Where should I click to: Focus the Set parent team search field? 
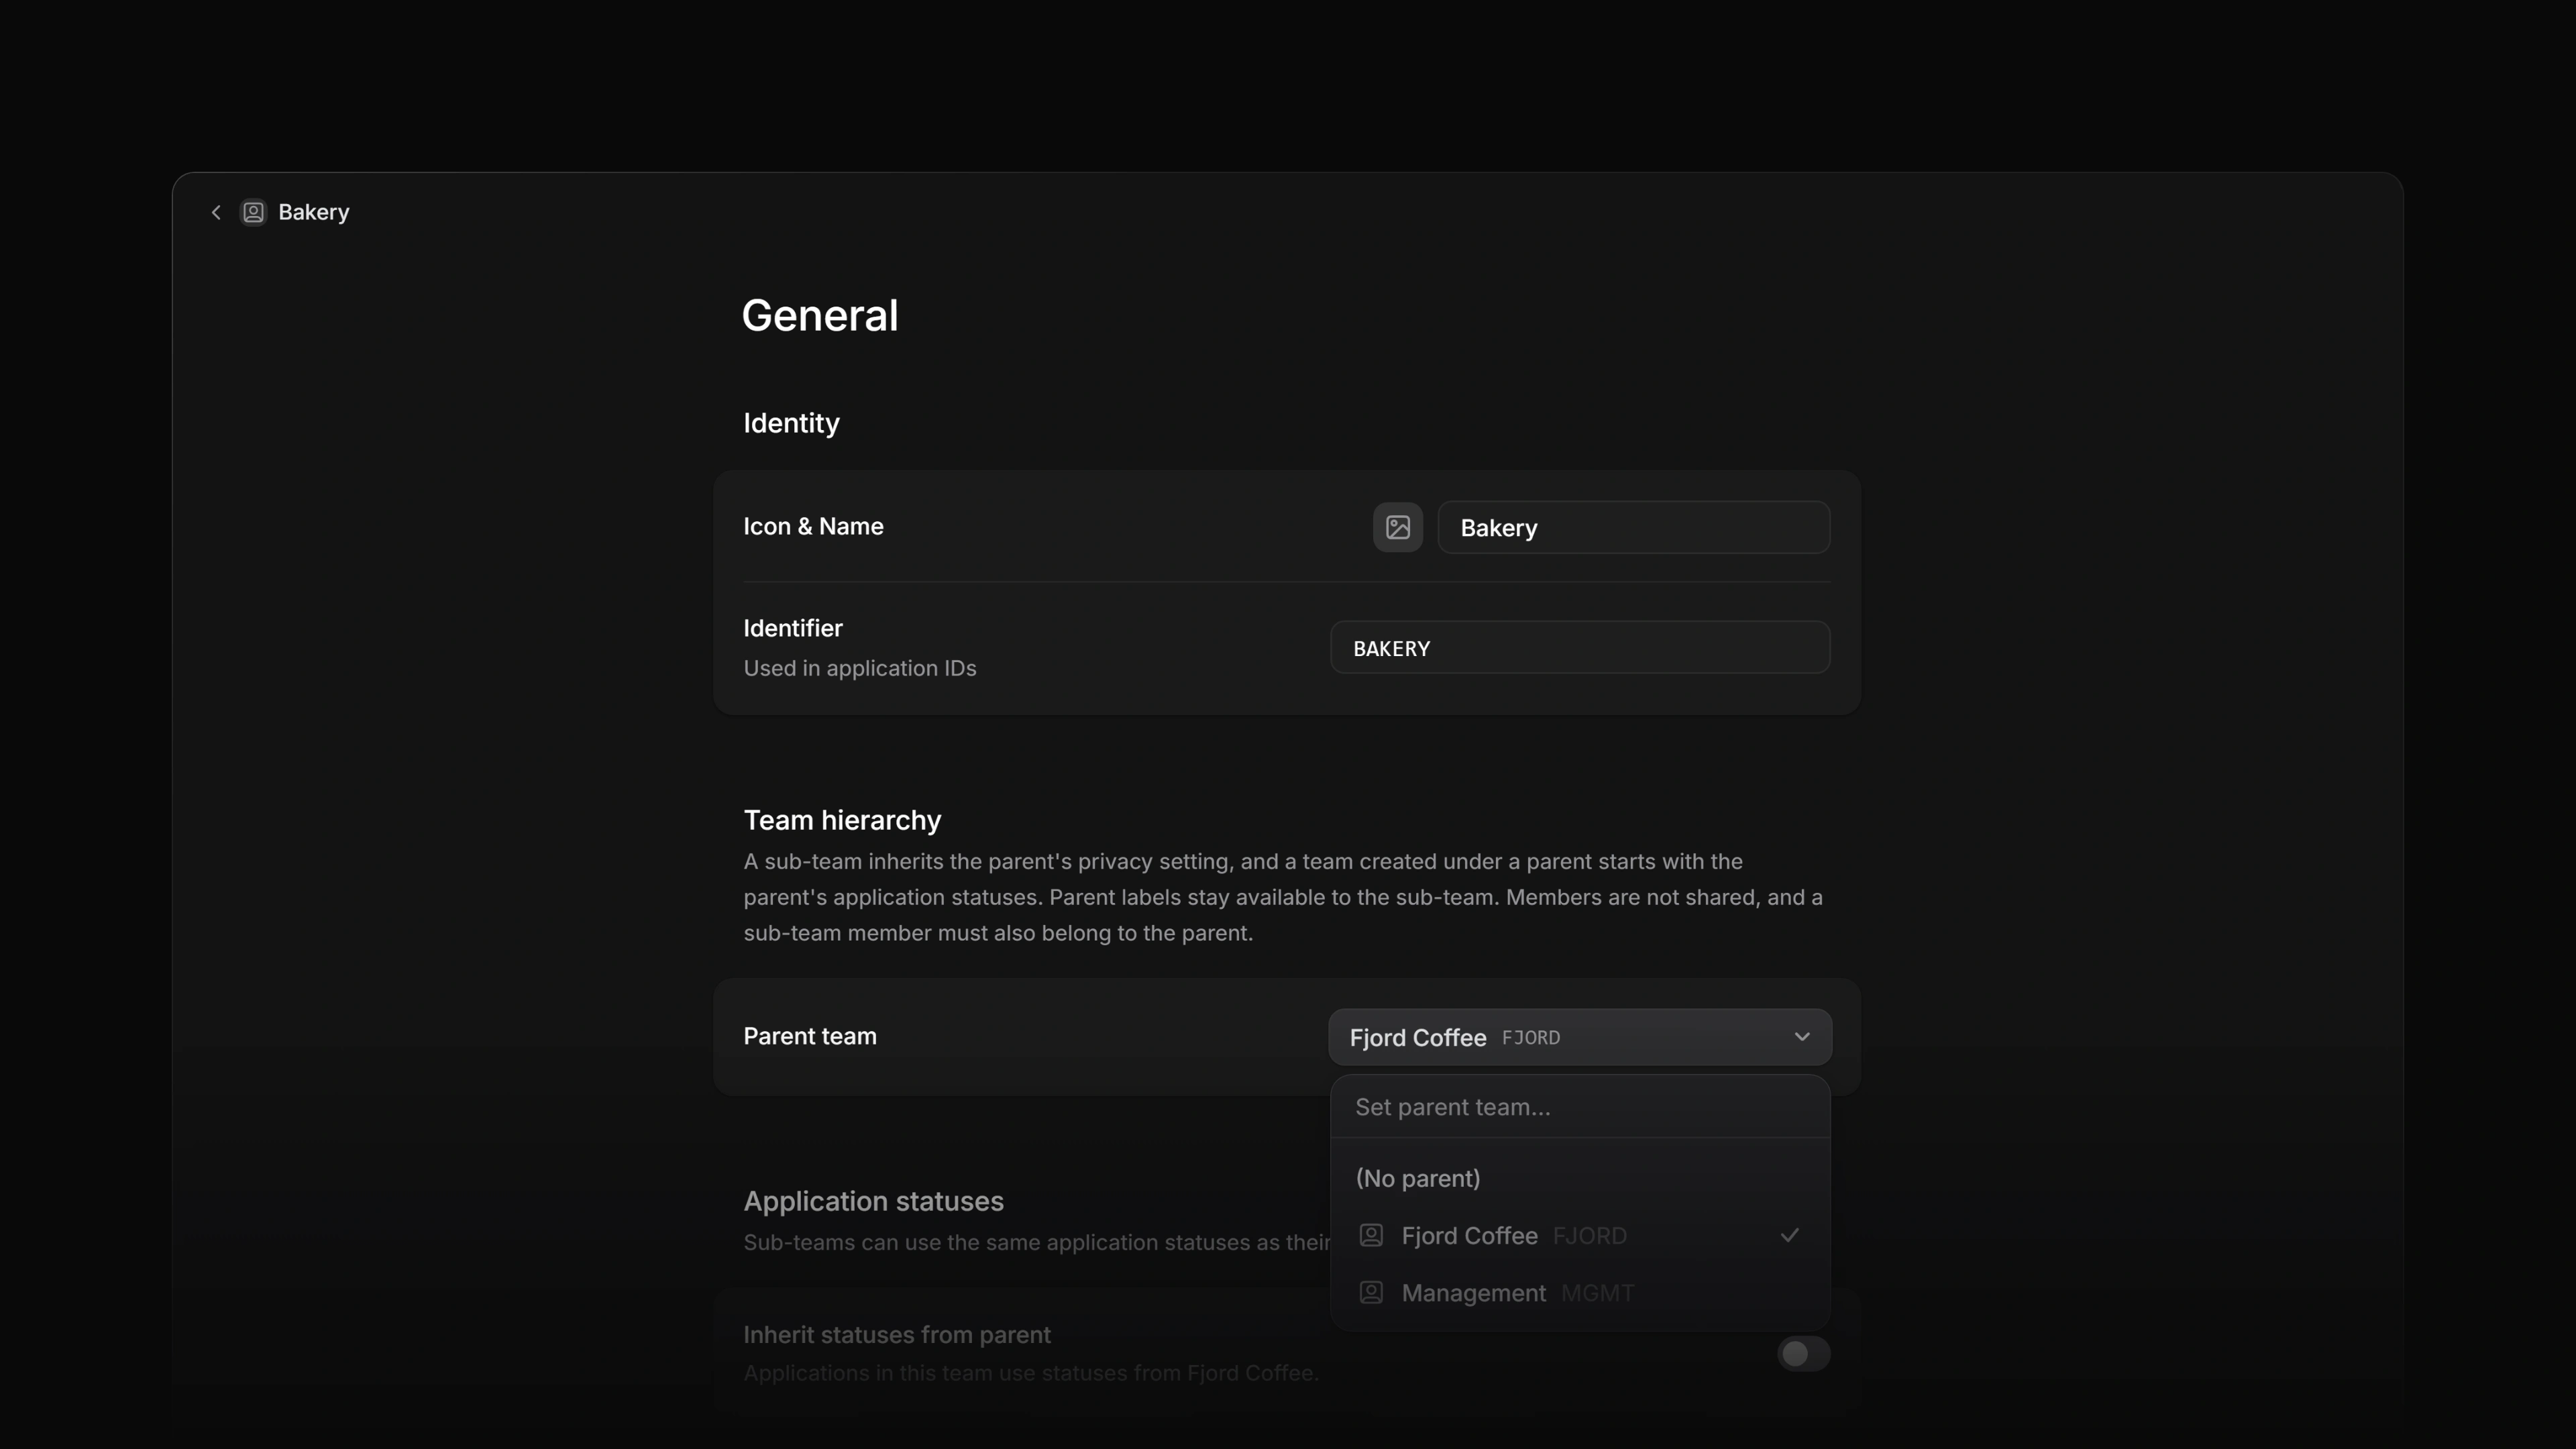coord(1580,1107)
